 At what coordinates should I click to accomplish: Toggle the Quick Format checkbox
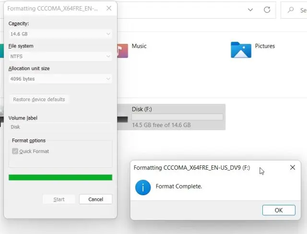pyautogui.click(x=15, y=152)
